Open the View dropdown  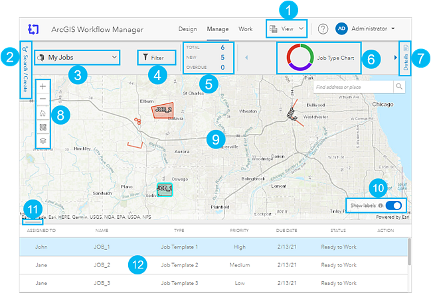point(287,29)
